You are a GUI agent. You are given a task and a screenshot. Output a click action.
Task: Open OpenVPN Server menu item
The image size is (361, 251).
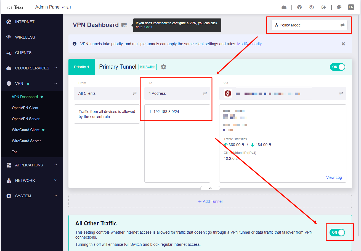click(26, 119)
